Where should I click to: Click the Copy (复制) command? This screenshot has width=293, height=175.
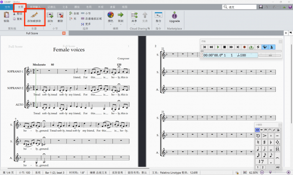pos(18,19)
